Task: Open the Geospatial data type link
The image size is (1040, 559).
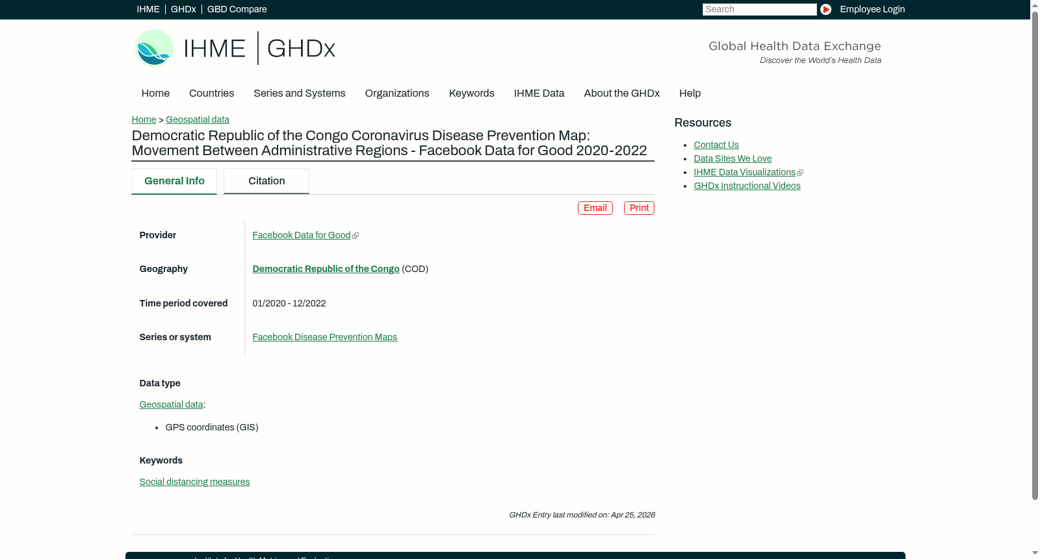Action: (x=171, y=404)
